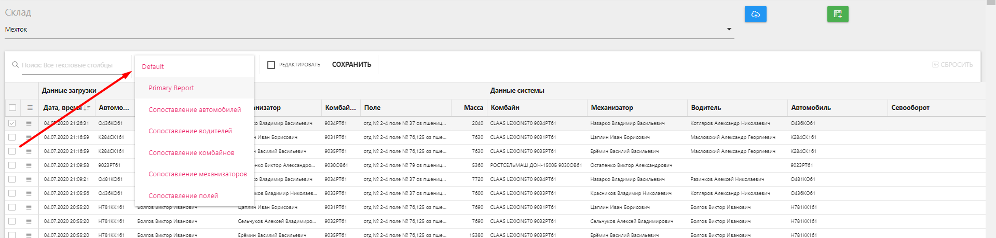Open the column menu icon in header

point(30,108)
